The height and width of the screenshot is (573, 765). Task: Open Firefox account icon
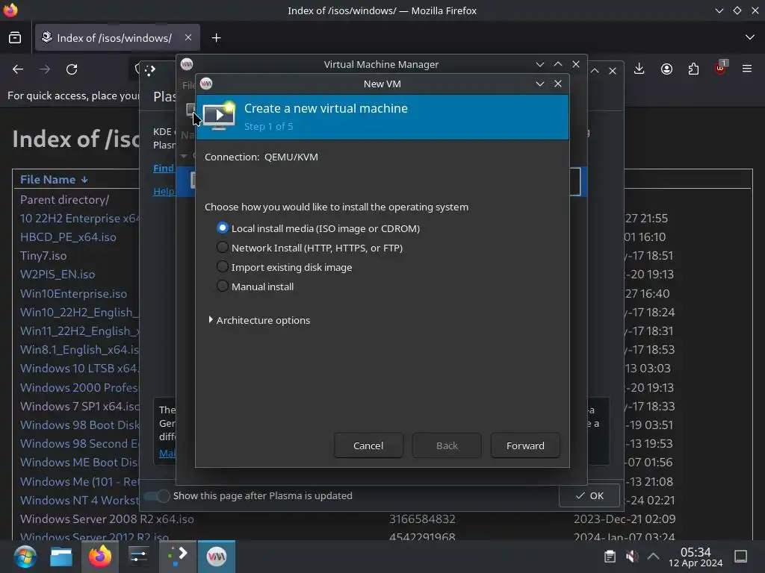(x=666, y=69)
